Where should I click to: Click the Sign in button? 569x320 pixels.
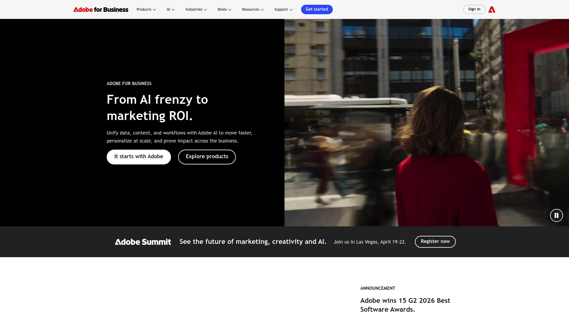tap(474, 9)
